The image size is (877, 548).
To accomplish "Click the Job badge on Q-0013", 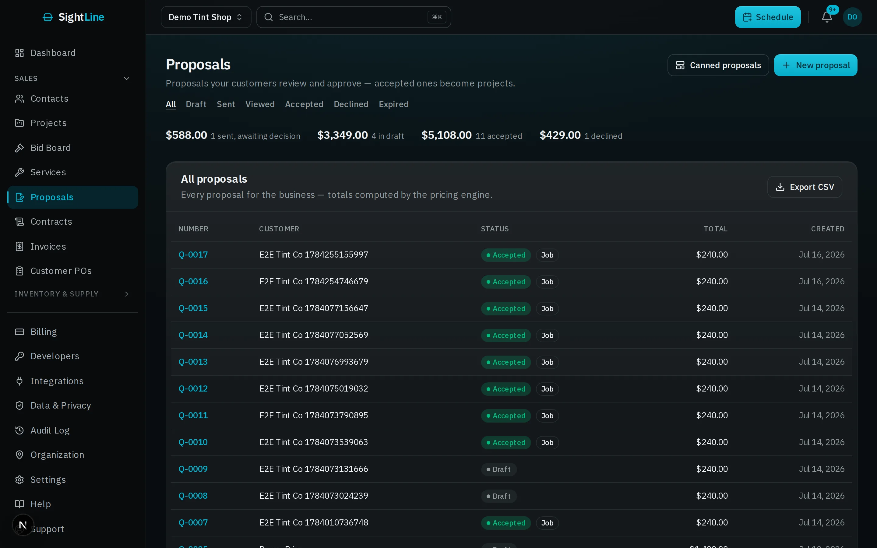I will point(547,362).
